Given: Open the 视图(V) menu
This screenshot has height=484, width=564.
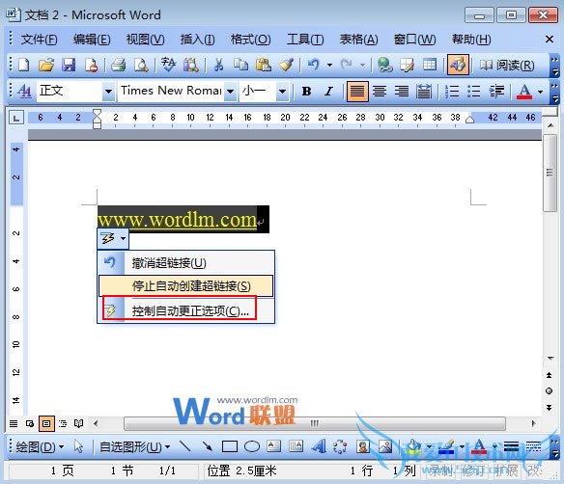Looking at the screenshot, I should pyautogui.click(x=145, y=40).
